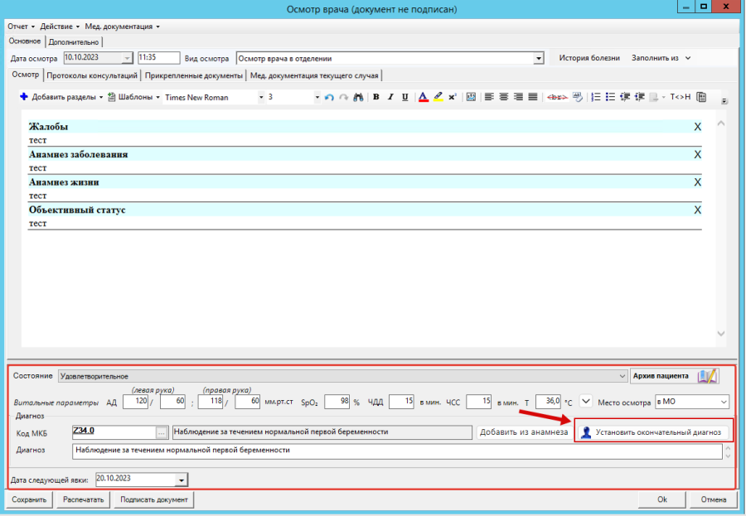
Task: Click the undo arrow icon
Action: pos(329,97)
